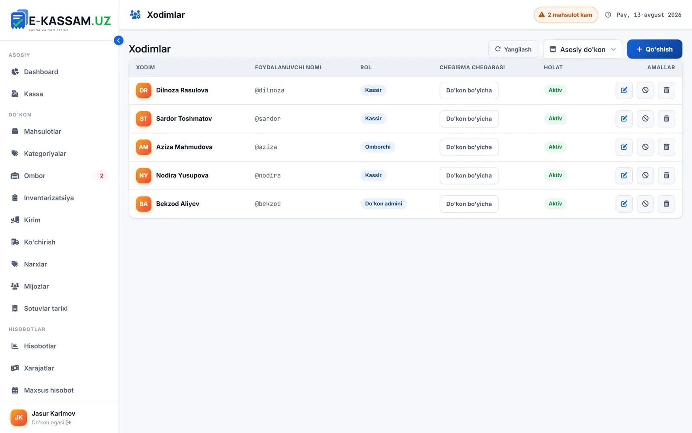Log out via the icon next to Do'kon egasi
Image resolution: width=692 pixels, height=433 pixels.
coord(68,423)
